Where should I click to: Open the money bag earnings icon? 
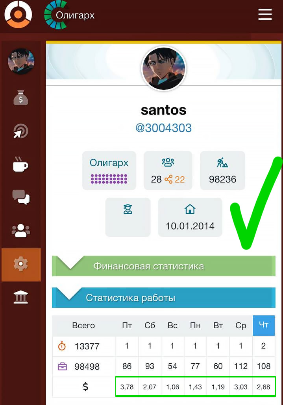click(21, 98)
